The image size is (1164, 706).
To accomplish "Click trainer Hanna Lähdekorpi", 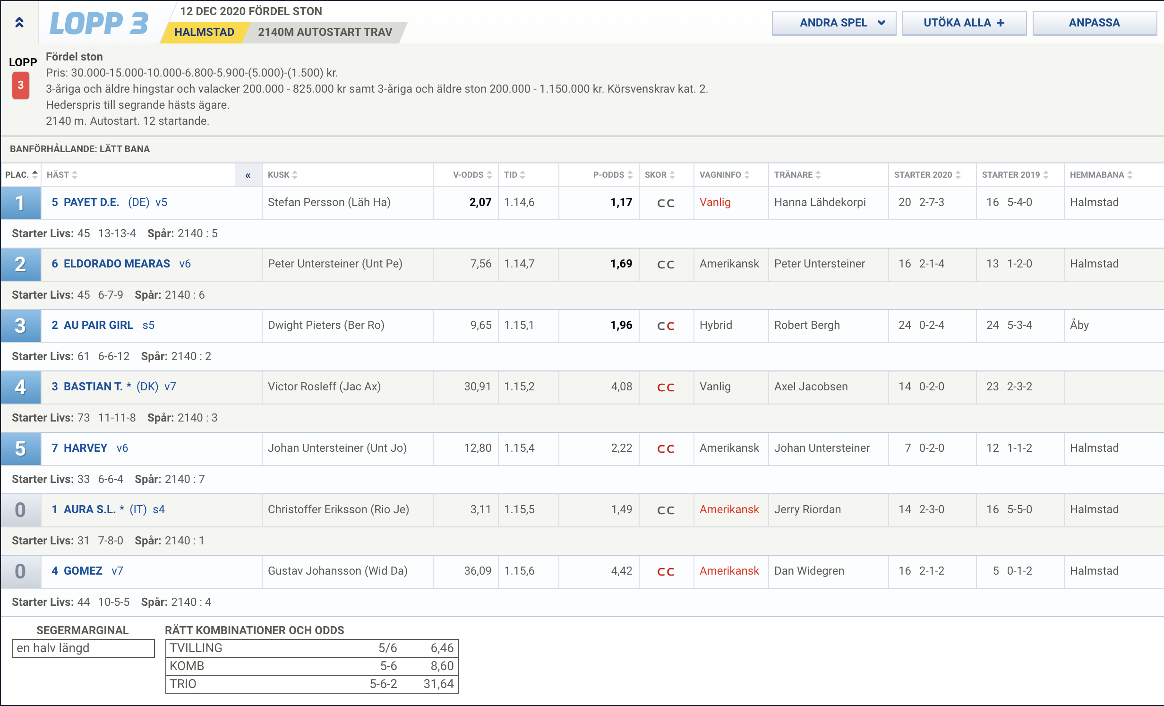I will [x=820, y=202].
